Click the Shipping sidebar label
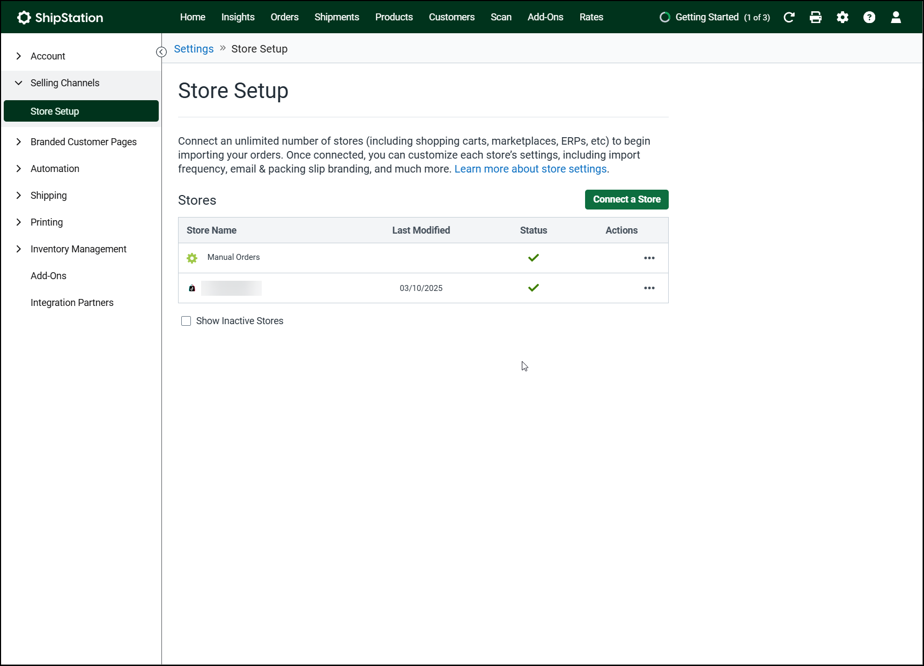 (49, 196)
